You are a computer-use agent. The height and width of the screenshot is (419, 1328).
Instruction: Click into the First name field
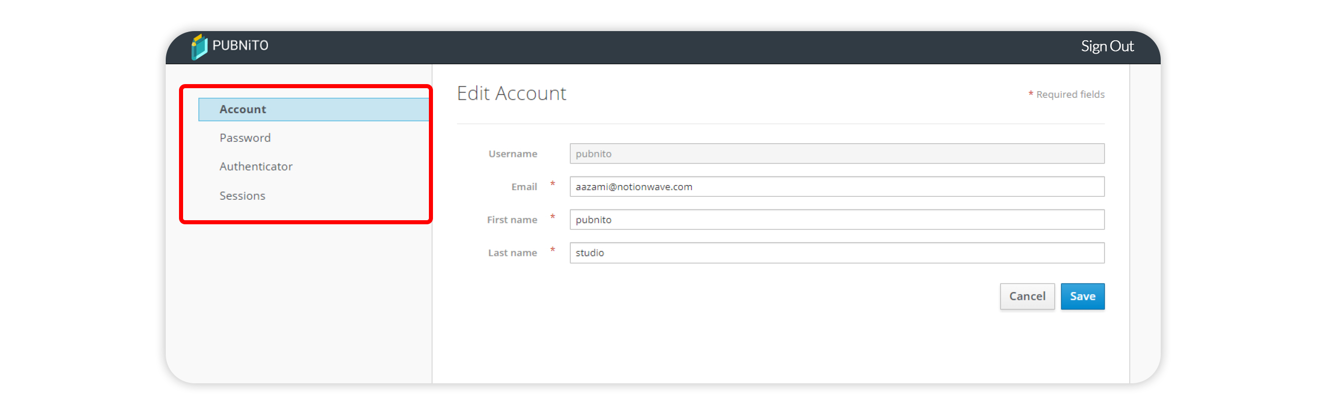(x=836, y=220)
